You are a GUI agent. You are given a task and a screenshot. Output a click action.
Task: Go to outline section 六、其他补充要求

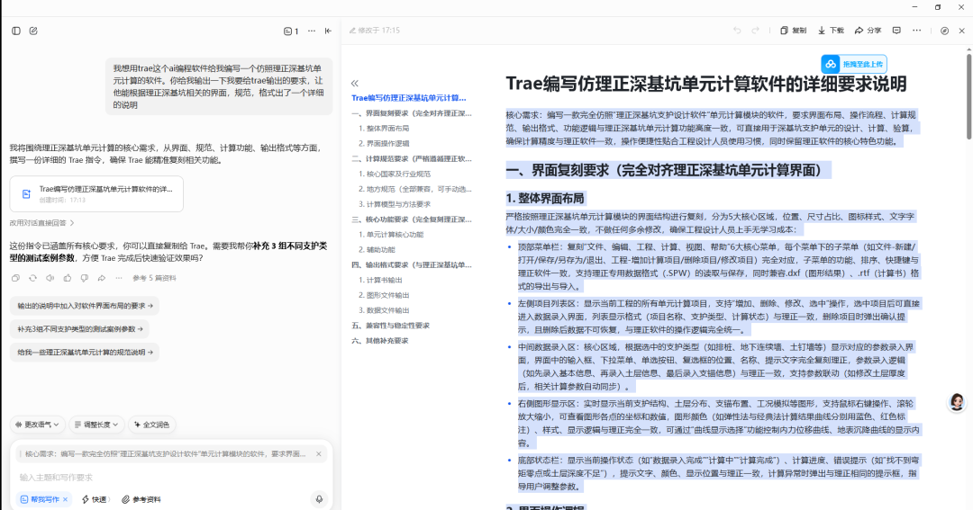click(x=380, y=341)
